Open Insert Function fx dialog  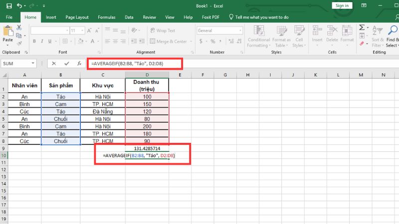point(79,64)
